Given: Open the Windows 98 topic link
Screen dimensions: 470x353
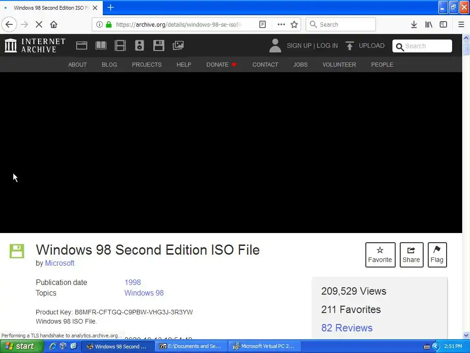Looking at the screenshot, I should [x=144, y=293].
